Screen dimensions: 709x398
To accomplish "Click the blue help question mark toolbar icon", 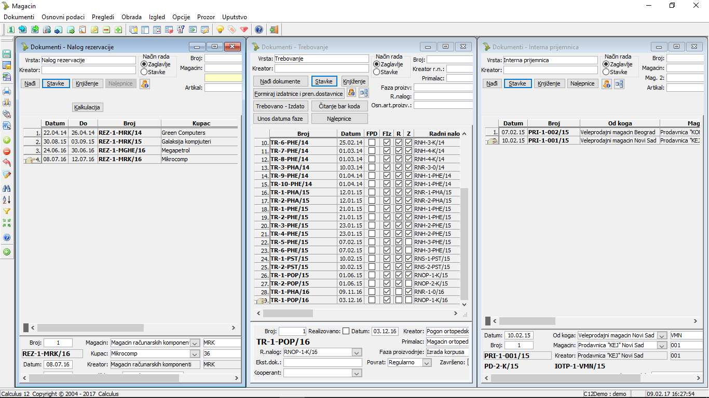I will tap(258, 30).
